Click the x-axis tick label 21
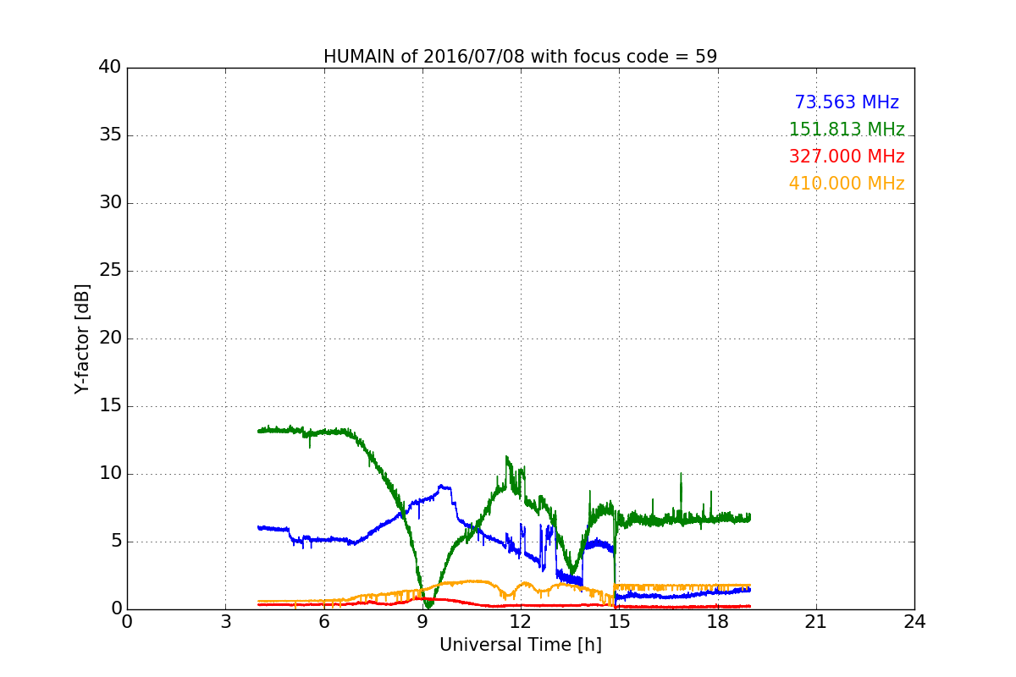1016x677 pixels. click(816, 622)
